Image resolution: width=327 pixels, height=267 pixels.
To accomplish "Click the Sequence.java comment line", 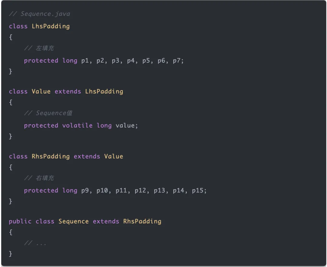I will (x=39, y=14).
